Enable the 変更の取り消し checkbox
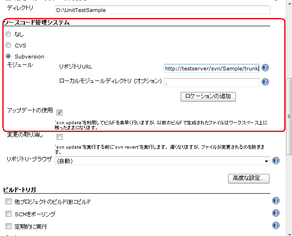This screenshot has width=292, height=236. pos(59,137)
